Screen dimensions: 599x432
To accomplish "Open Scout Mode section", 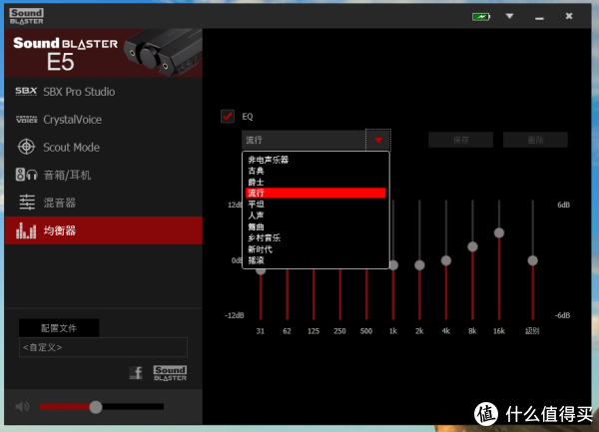I will tap(104, 148).
